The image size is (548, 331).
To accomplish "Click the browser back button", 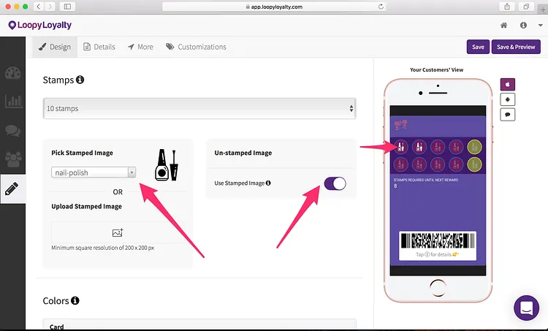I will (39, 7).
